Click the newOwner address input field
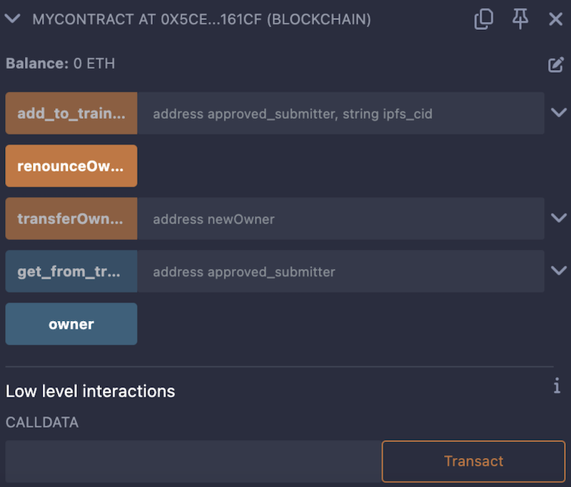The image size is (571, 487). pos(340,219)
